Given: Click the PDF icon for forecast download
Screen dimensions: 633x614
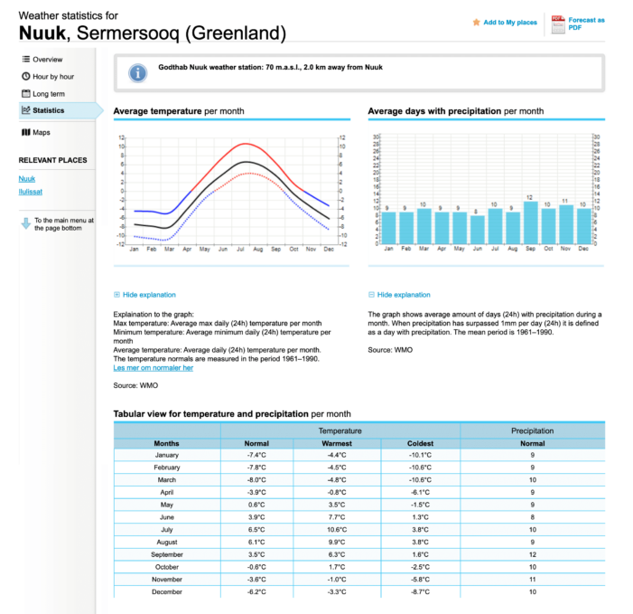Looking at the screenshot, I should (x=557, y=24).
